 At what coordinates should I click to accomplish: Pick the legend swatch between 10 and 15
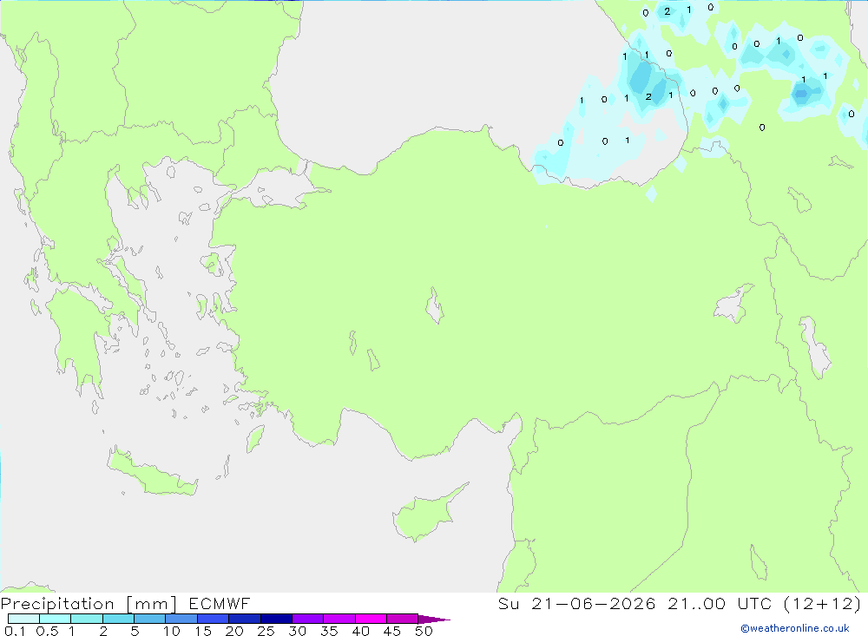tap(181, 619)
